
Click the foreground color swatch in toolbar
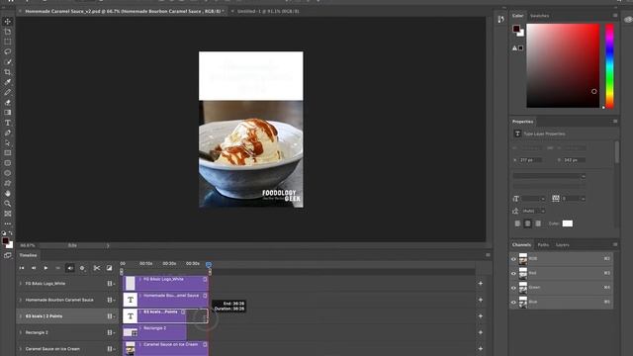click(5, 241)
